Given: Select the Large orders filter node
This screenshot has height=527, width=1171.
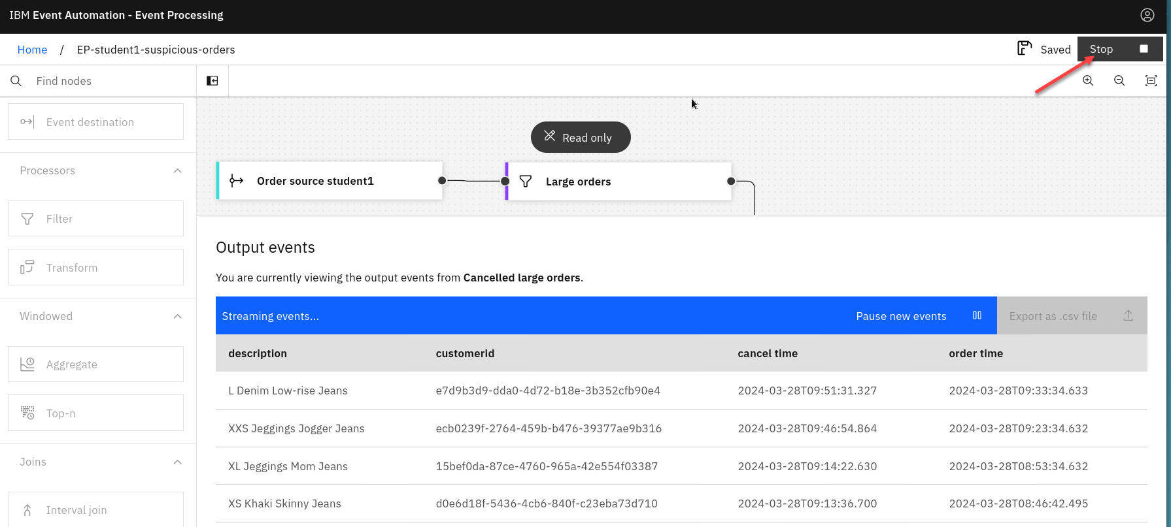Looking at the screenshot, I should [619, 182].
